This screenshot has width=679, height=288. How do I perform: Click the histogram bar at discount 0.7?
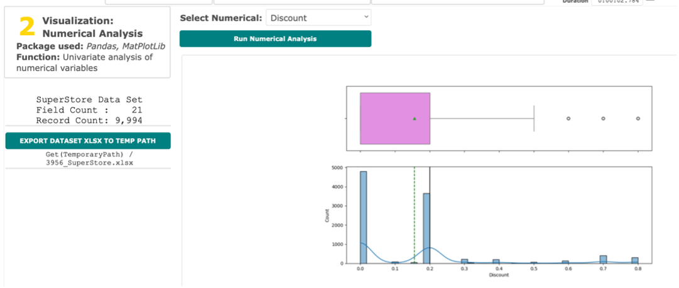[603, 259]
